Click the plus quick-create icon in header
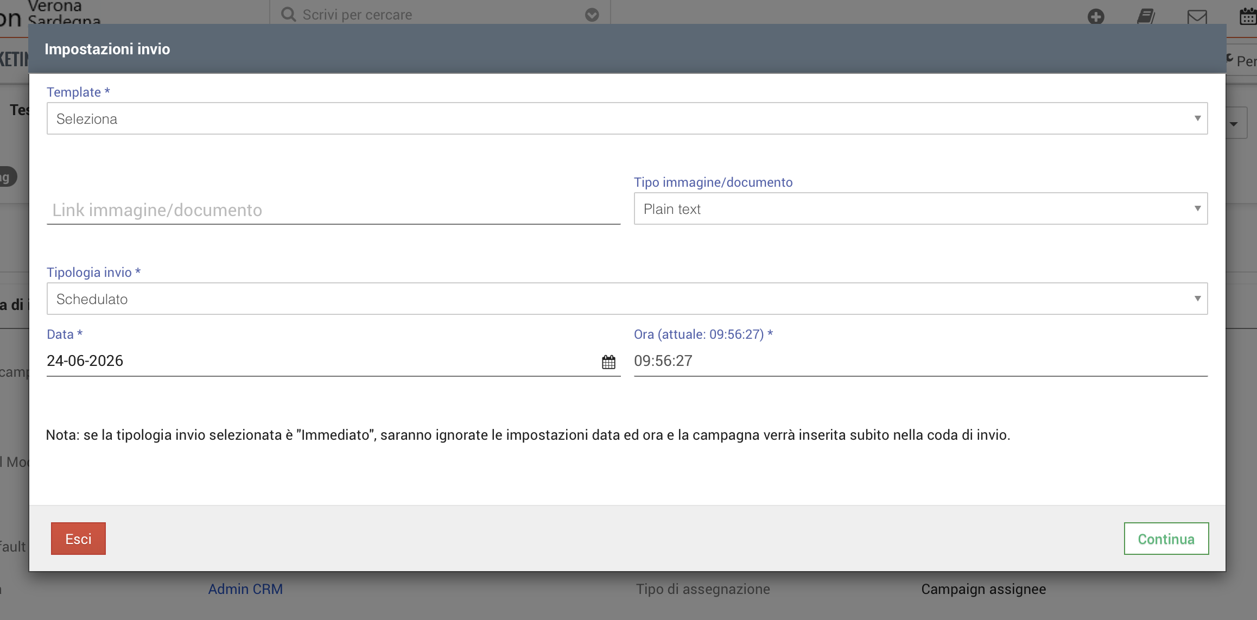This screenshot has height=620, width=1257. (1096, 16)
